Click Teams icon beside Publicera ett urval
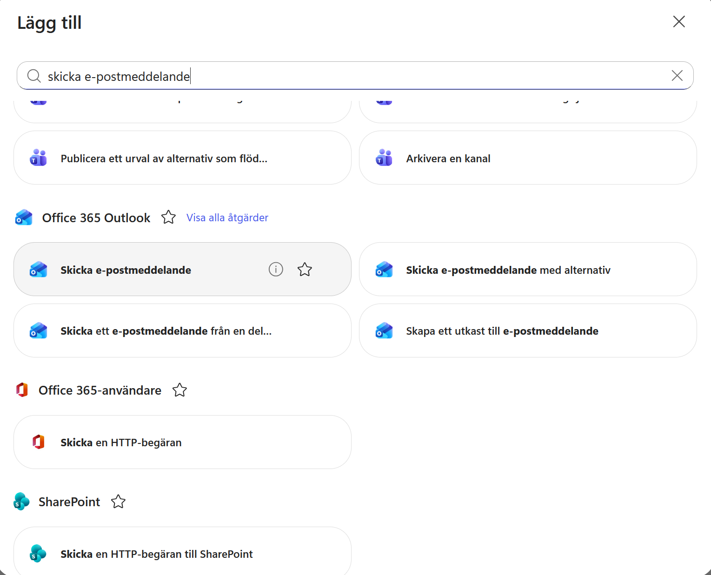 click(x=39, y=158)
